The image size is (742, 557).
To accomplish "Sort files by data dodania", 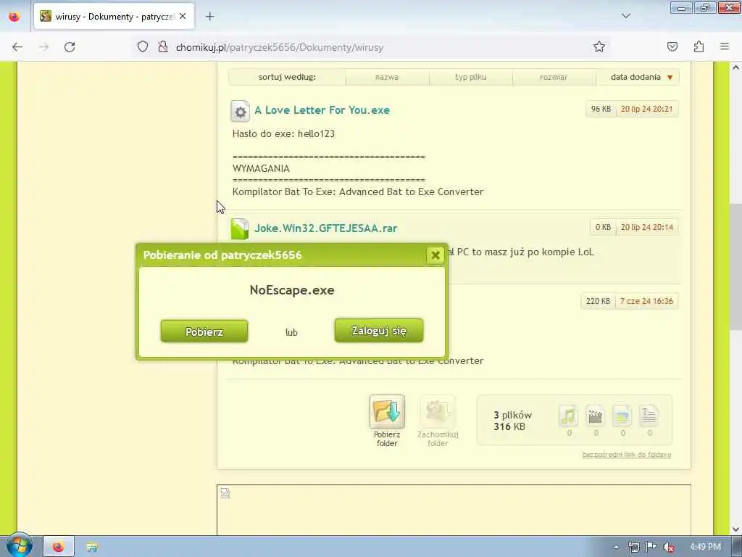I will (x=637, y=77).
